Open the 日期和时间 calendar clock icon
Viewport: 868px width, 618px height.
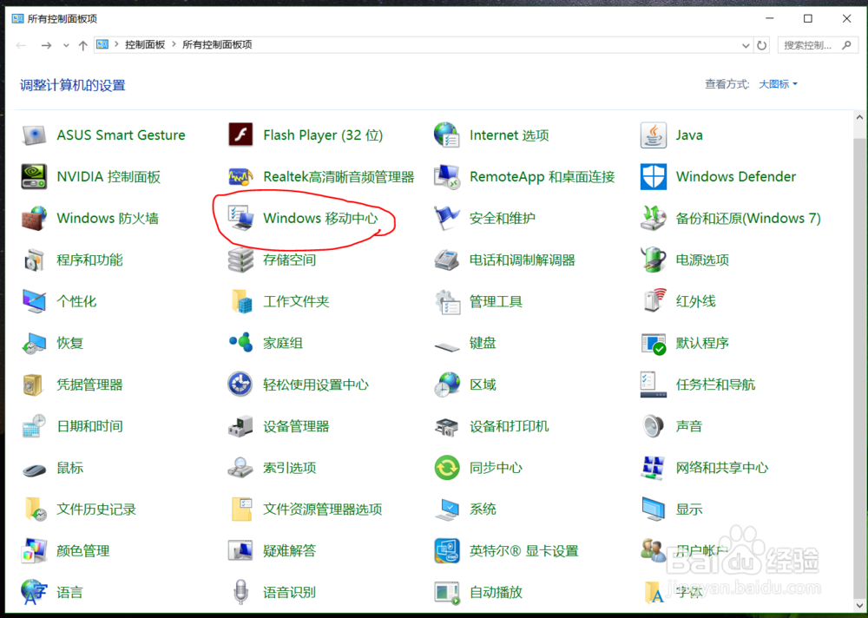coord(34,426)
